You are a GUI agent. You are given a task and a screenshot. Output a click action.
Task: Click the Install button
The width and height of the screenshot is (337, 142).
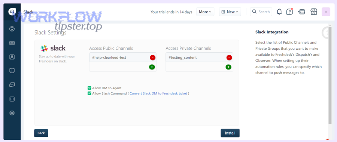point(230,133)
